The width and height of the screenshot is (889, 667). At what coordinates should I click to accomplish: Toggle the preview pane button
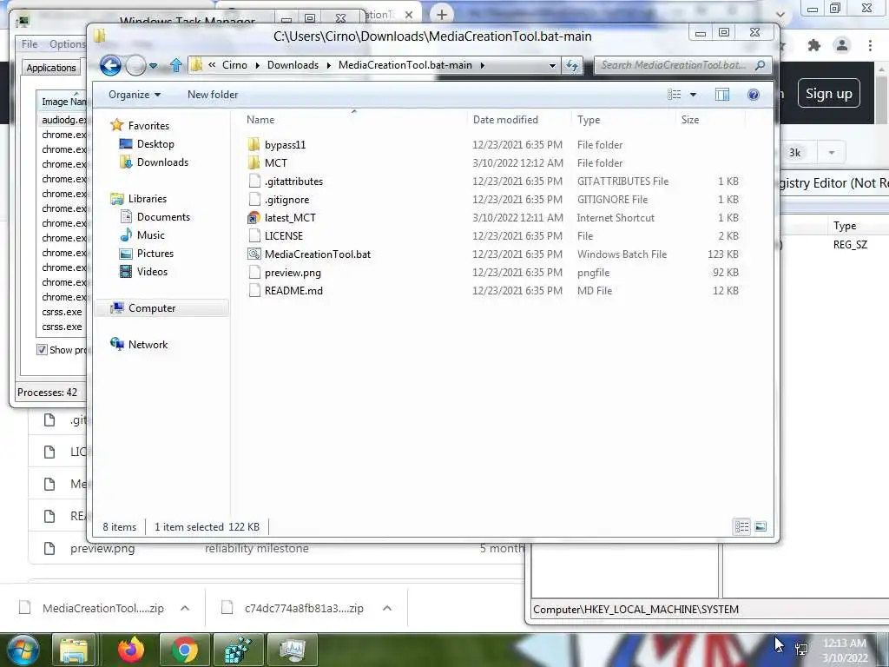pyautogui.click(x=722, y=95)
